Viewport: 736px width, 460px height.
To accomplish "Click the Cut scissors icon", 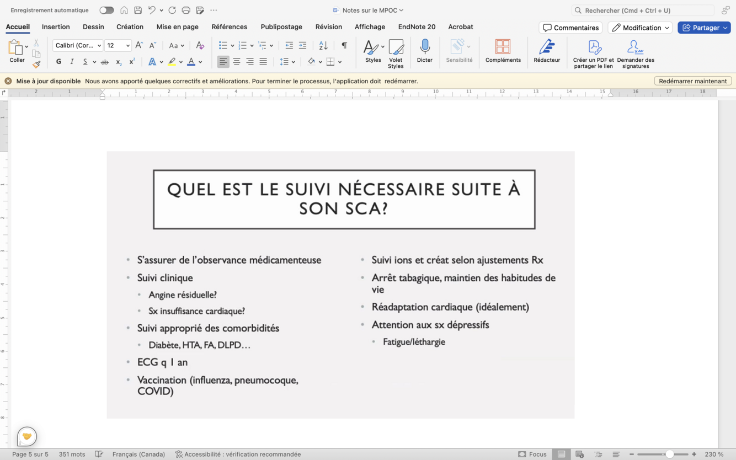I will click(36, 42).
